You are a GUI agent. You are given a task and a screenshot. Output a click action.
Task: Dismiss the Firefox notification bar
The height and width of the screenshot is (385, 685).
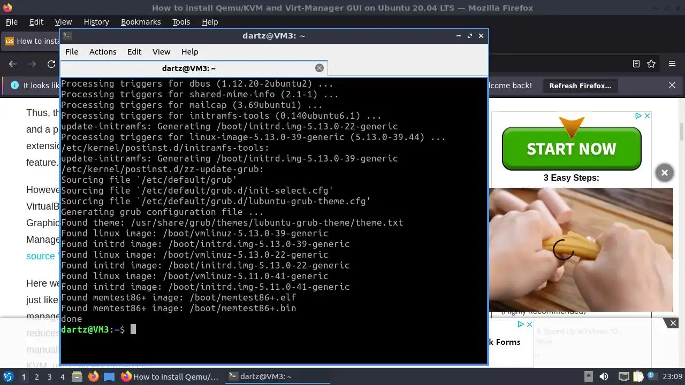(672, 86)
